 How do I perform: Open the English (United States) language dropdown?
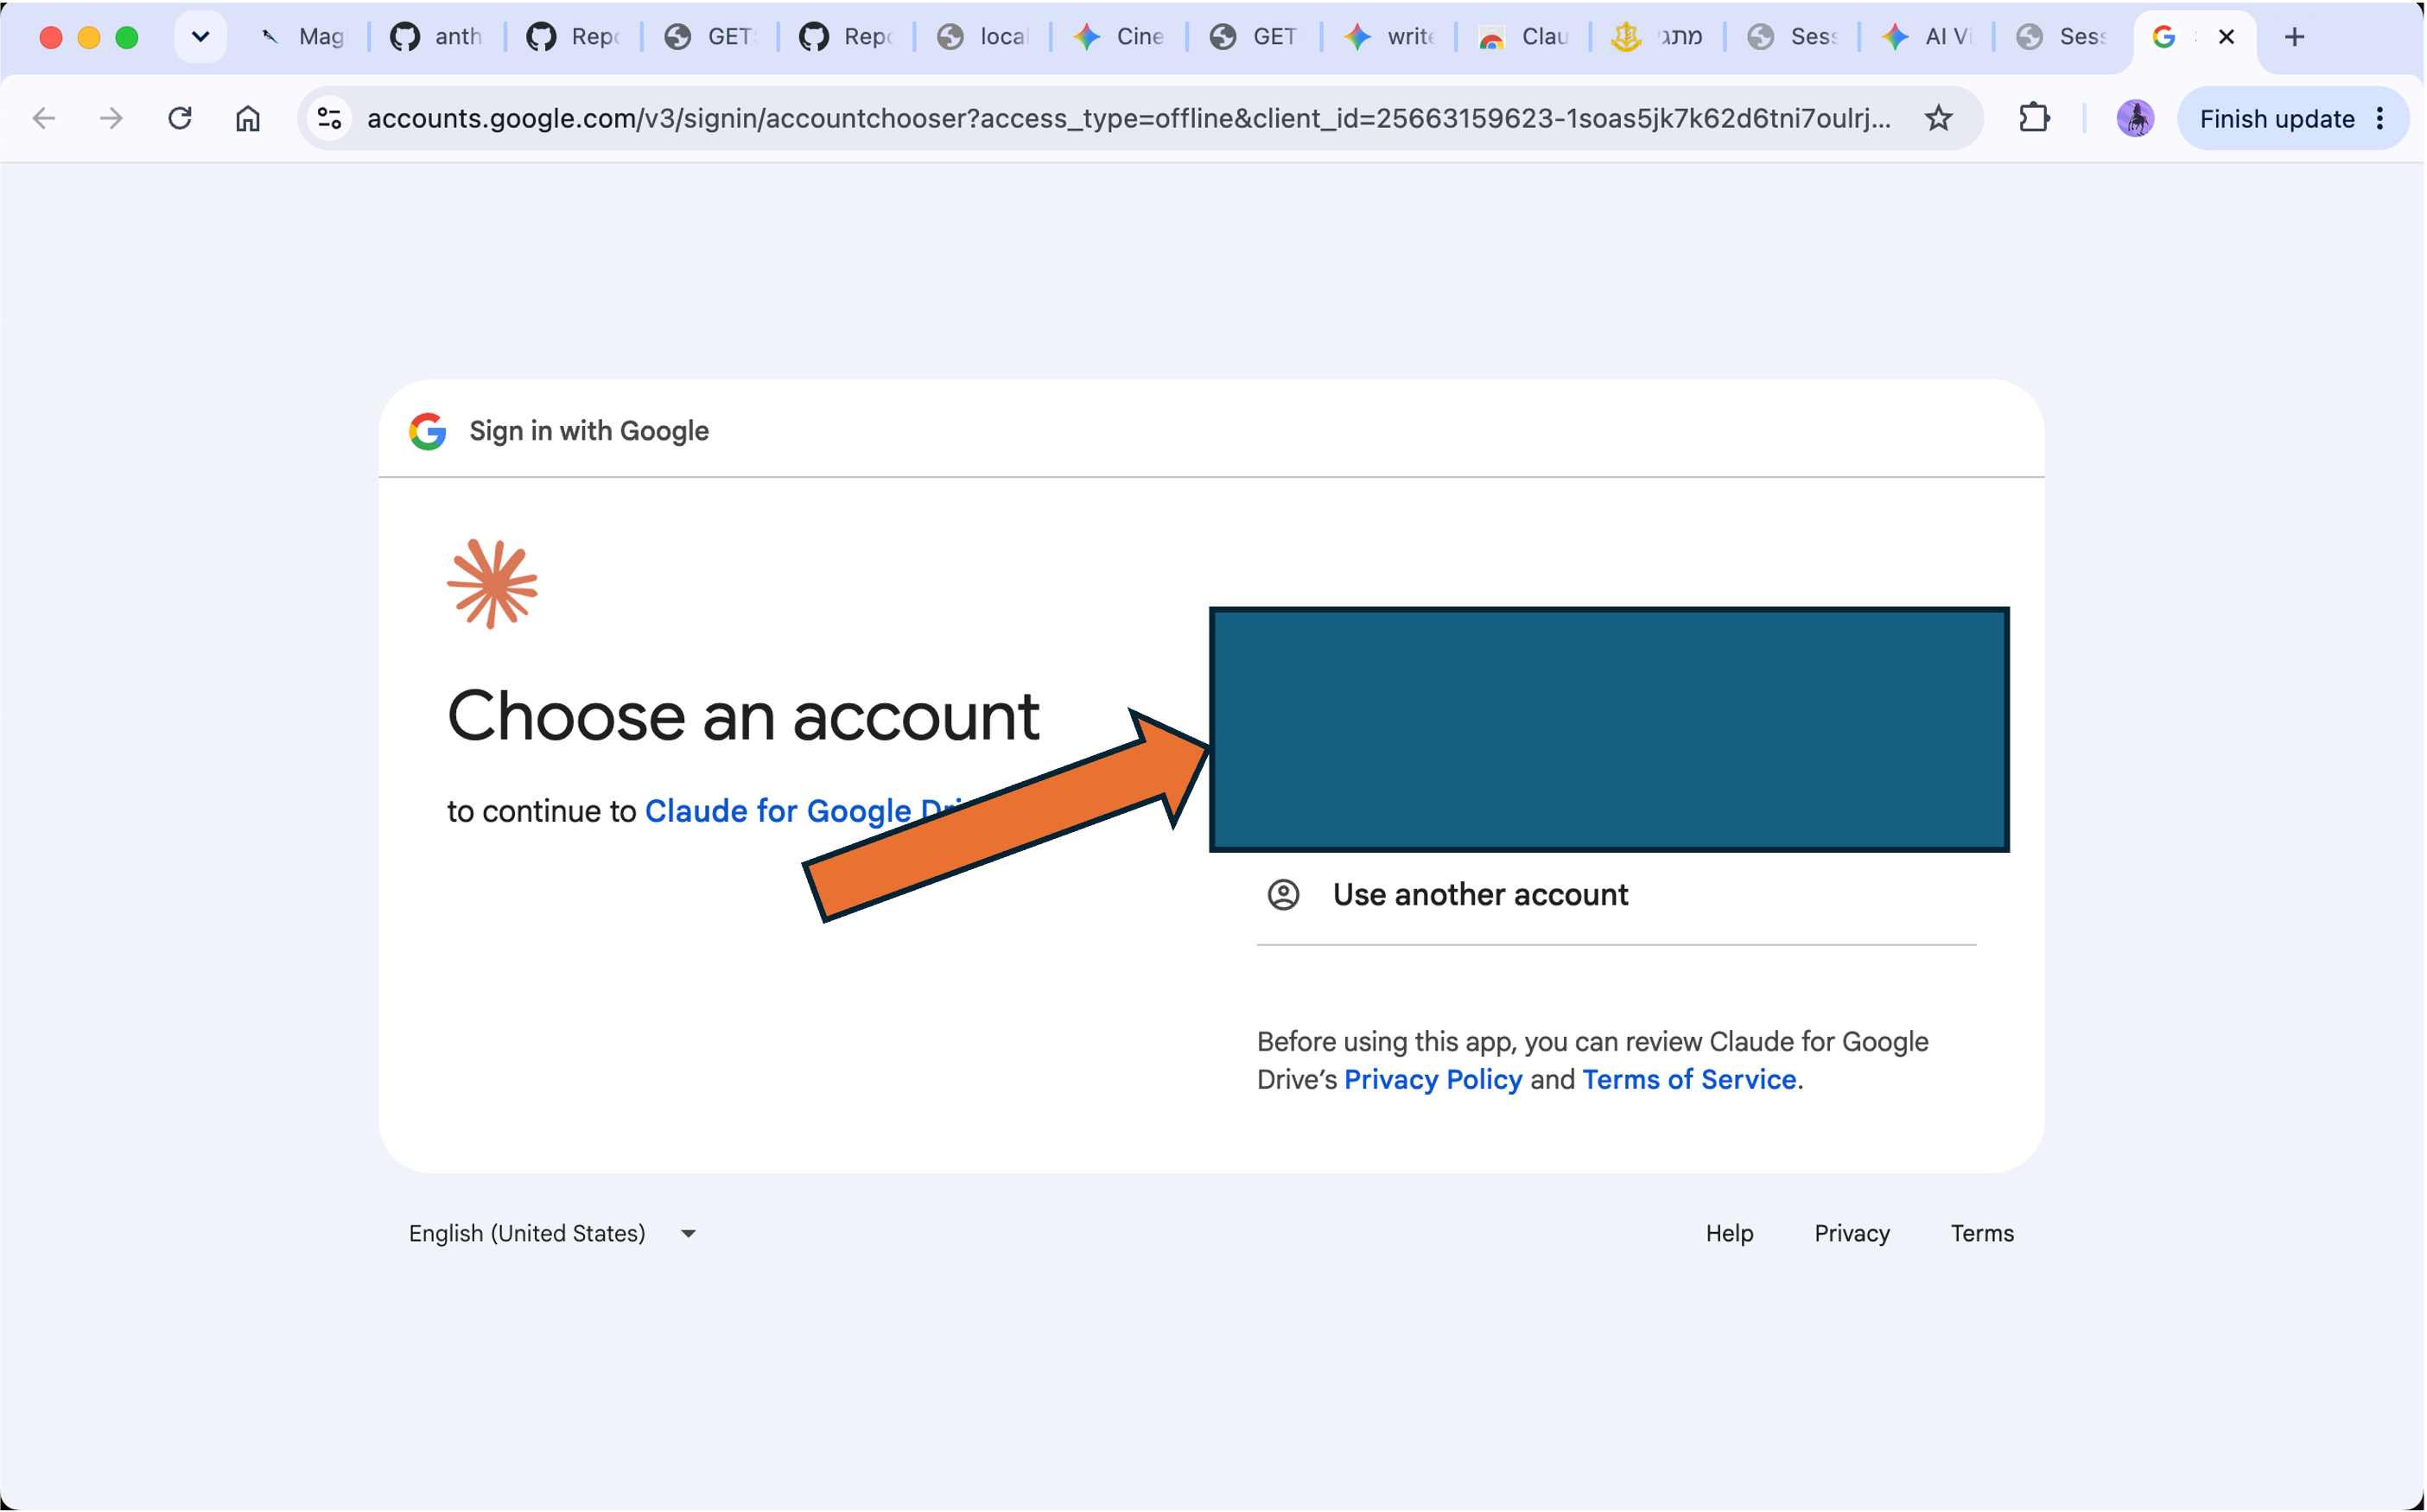(x=553, y=1233)
